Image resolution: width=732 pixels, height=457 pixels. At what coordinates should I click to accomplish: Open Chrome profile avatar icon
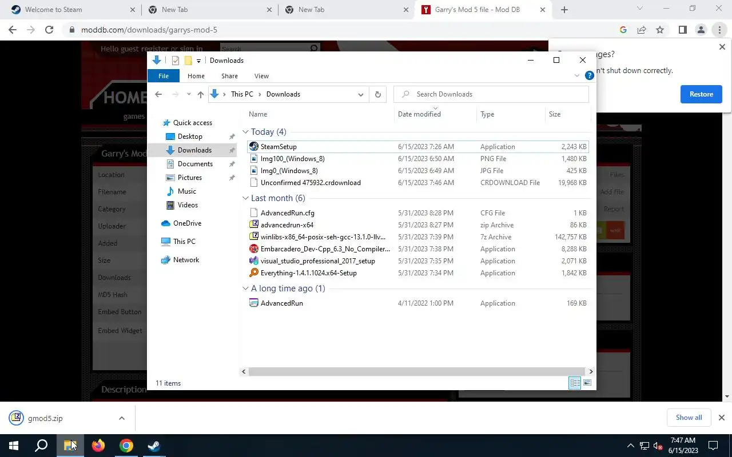701,30
